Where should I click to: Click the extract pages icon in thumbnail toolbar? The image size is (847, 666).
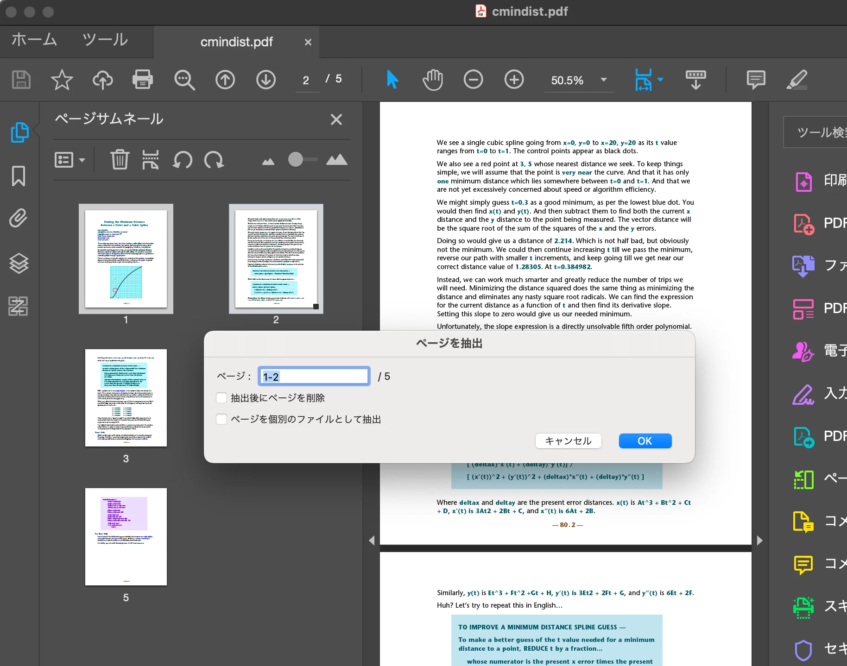151,160
